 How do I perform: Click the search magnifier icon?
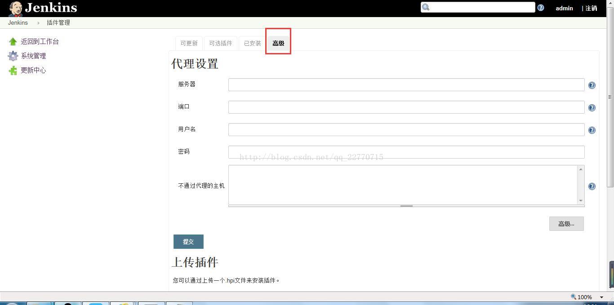(x=426, y=7)
